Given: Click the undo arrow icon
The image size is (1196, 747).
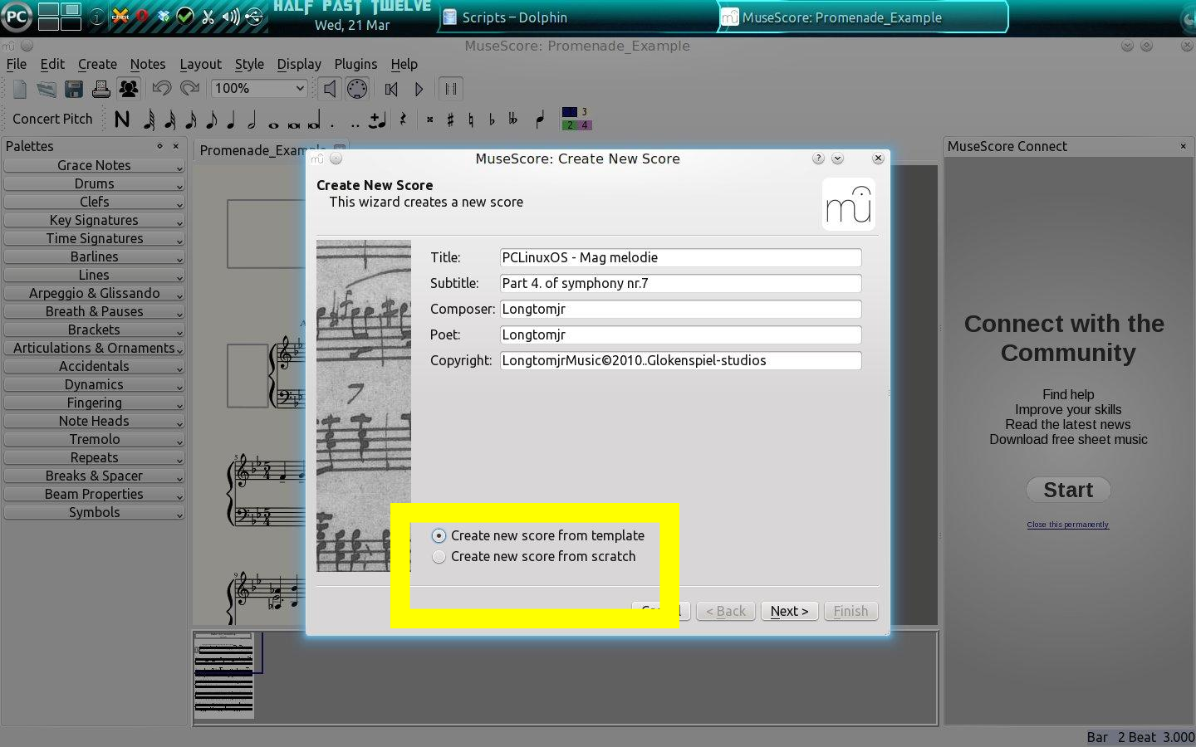Looking at the screenshot, I should tap(162, 89).
